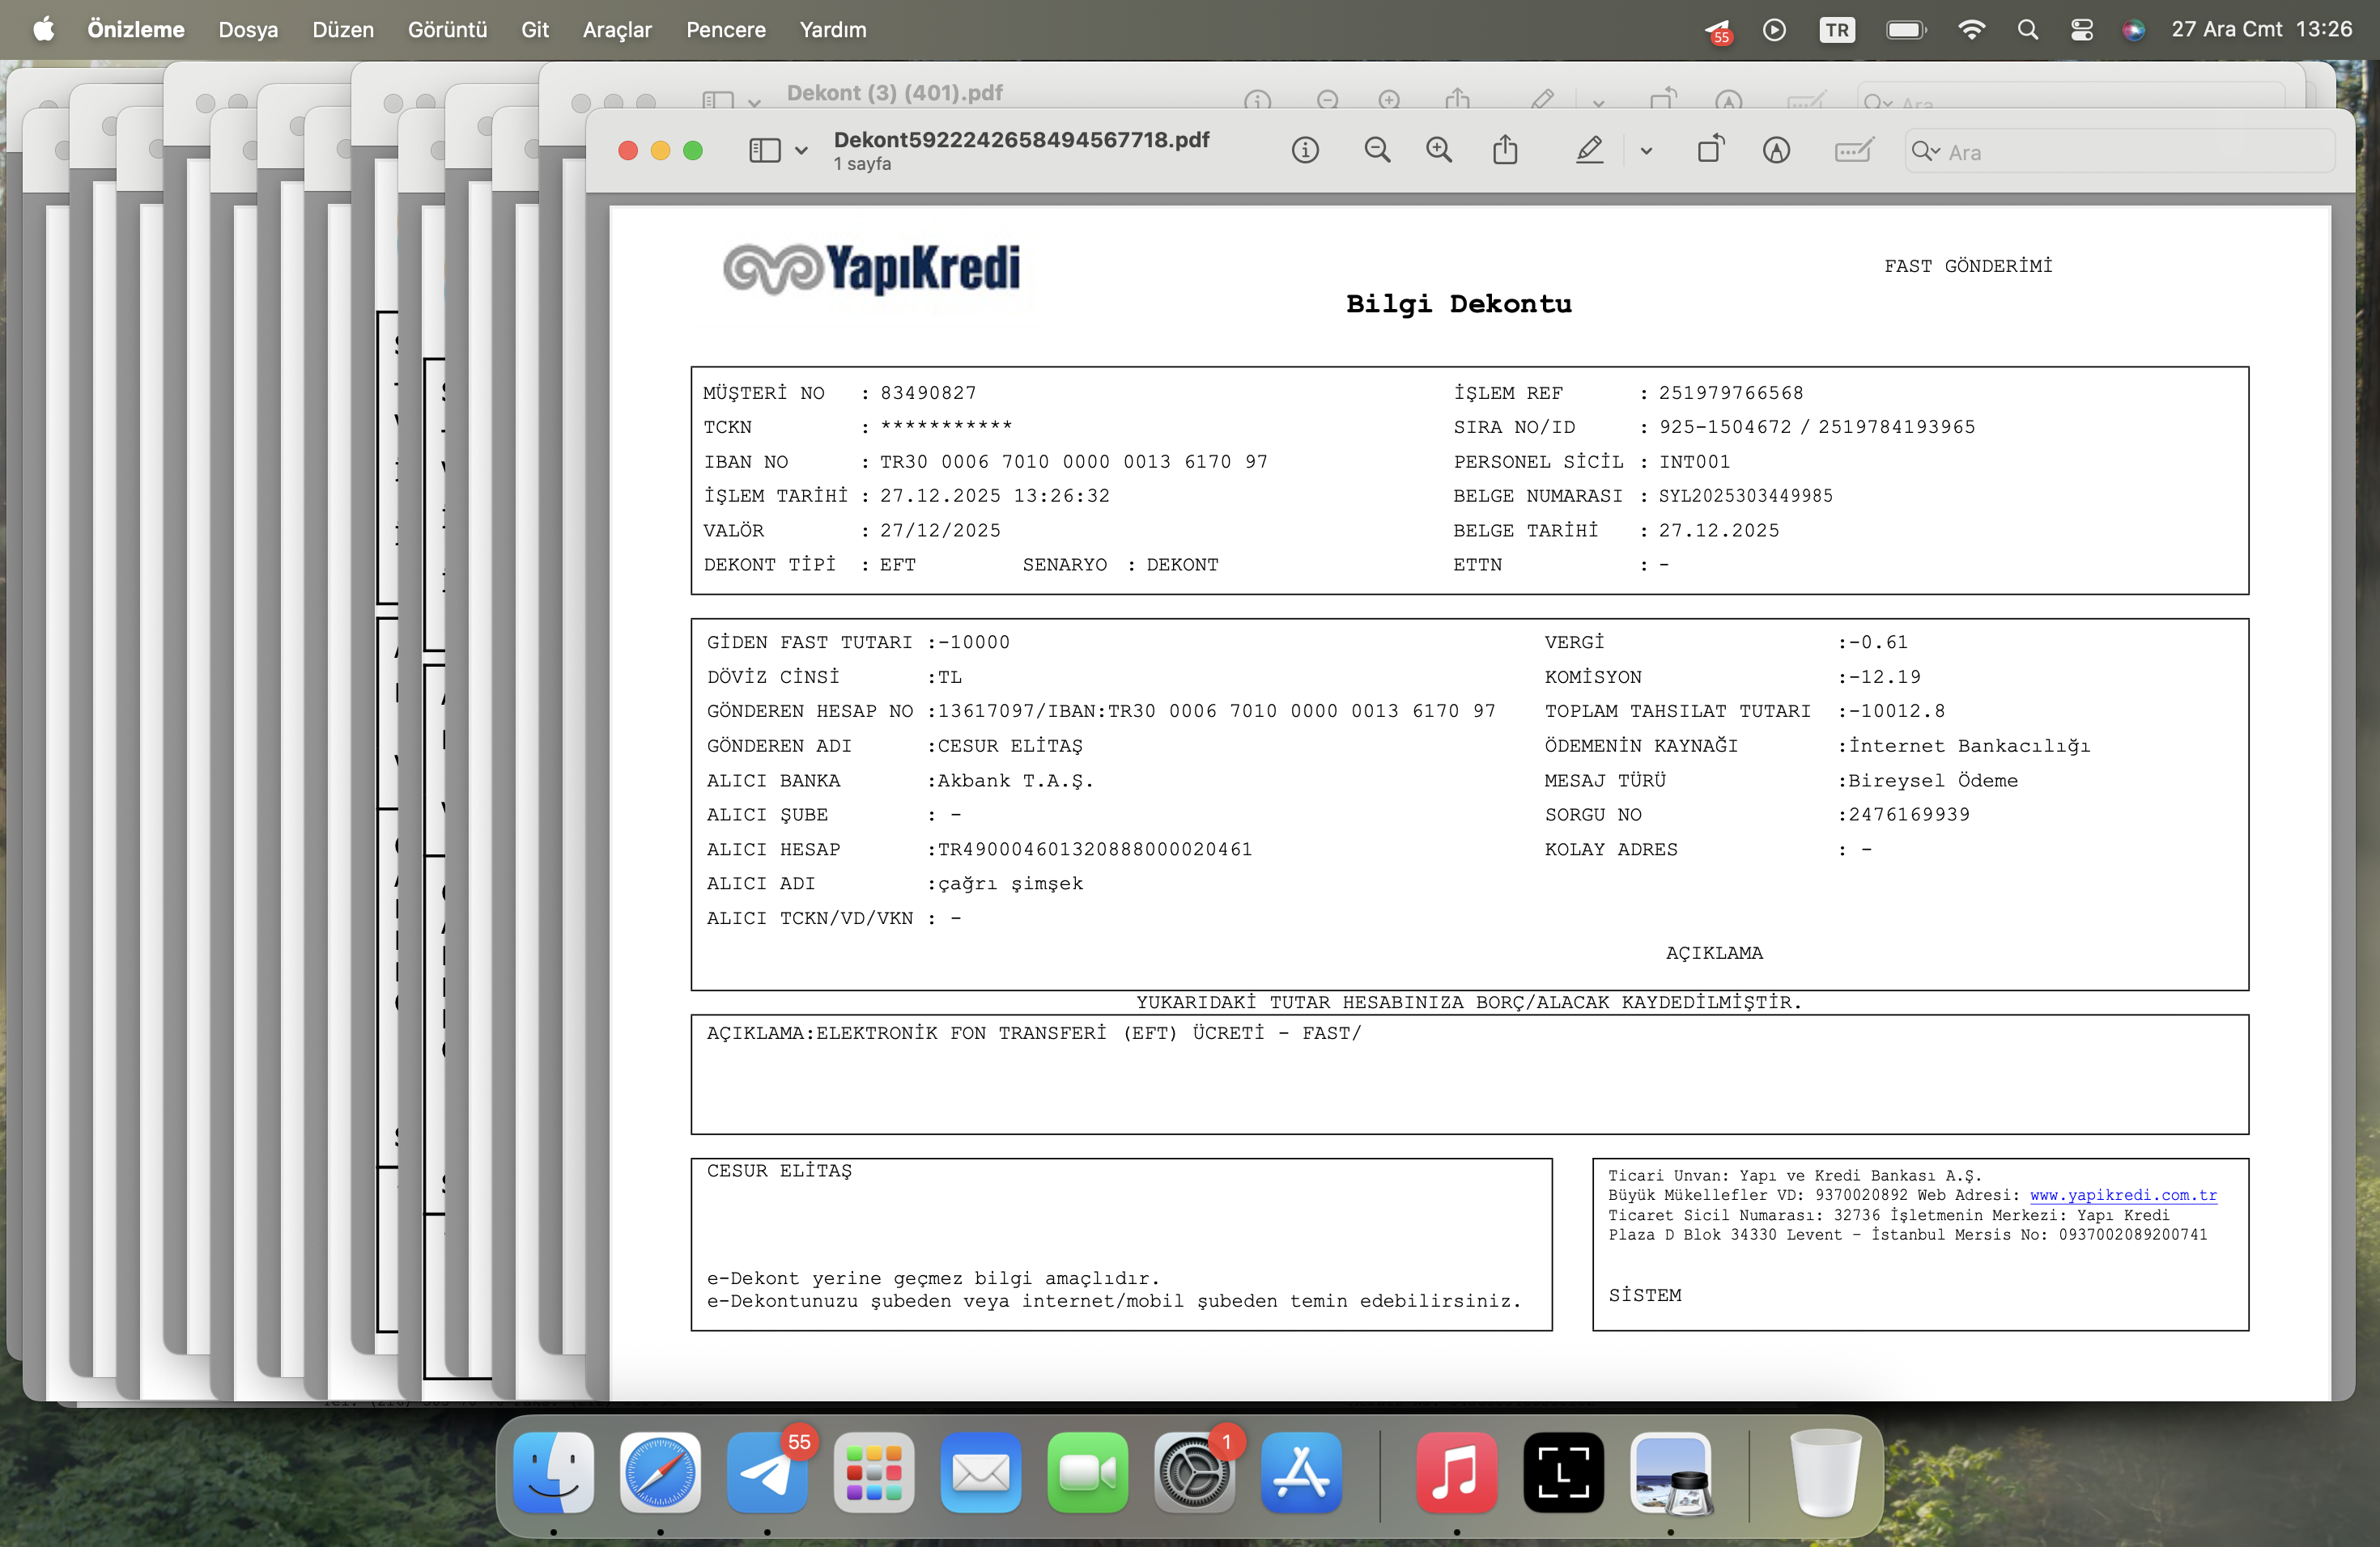Open FaceTime from the Dock
This screenshot has width=2380, height=1547.
(x=1088, y=1472)
